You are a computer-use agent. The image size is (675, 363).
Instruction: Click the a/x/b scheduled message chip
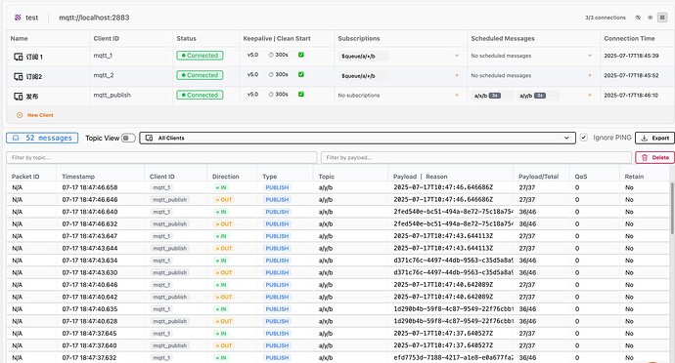[x=494, y=96]
